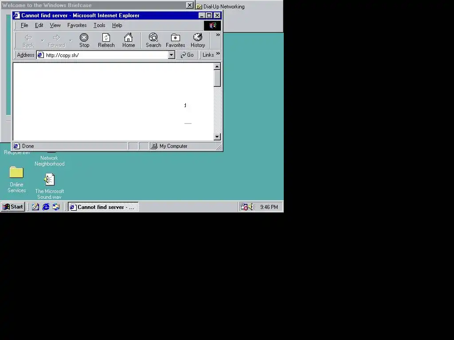Open the Tools menu
Image resolution: width=454 pixels, height=340 pixels.
click(99, 25)
